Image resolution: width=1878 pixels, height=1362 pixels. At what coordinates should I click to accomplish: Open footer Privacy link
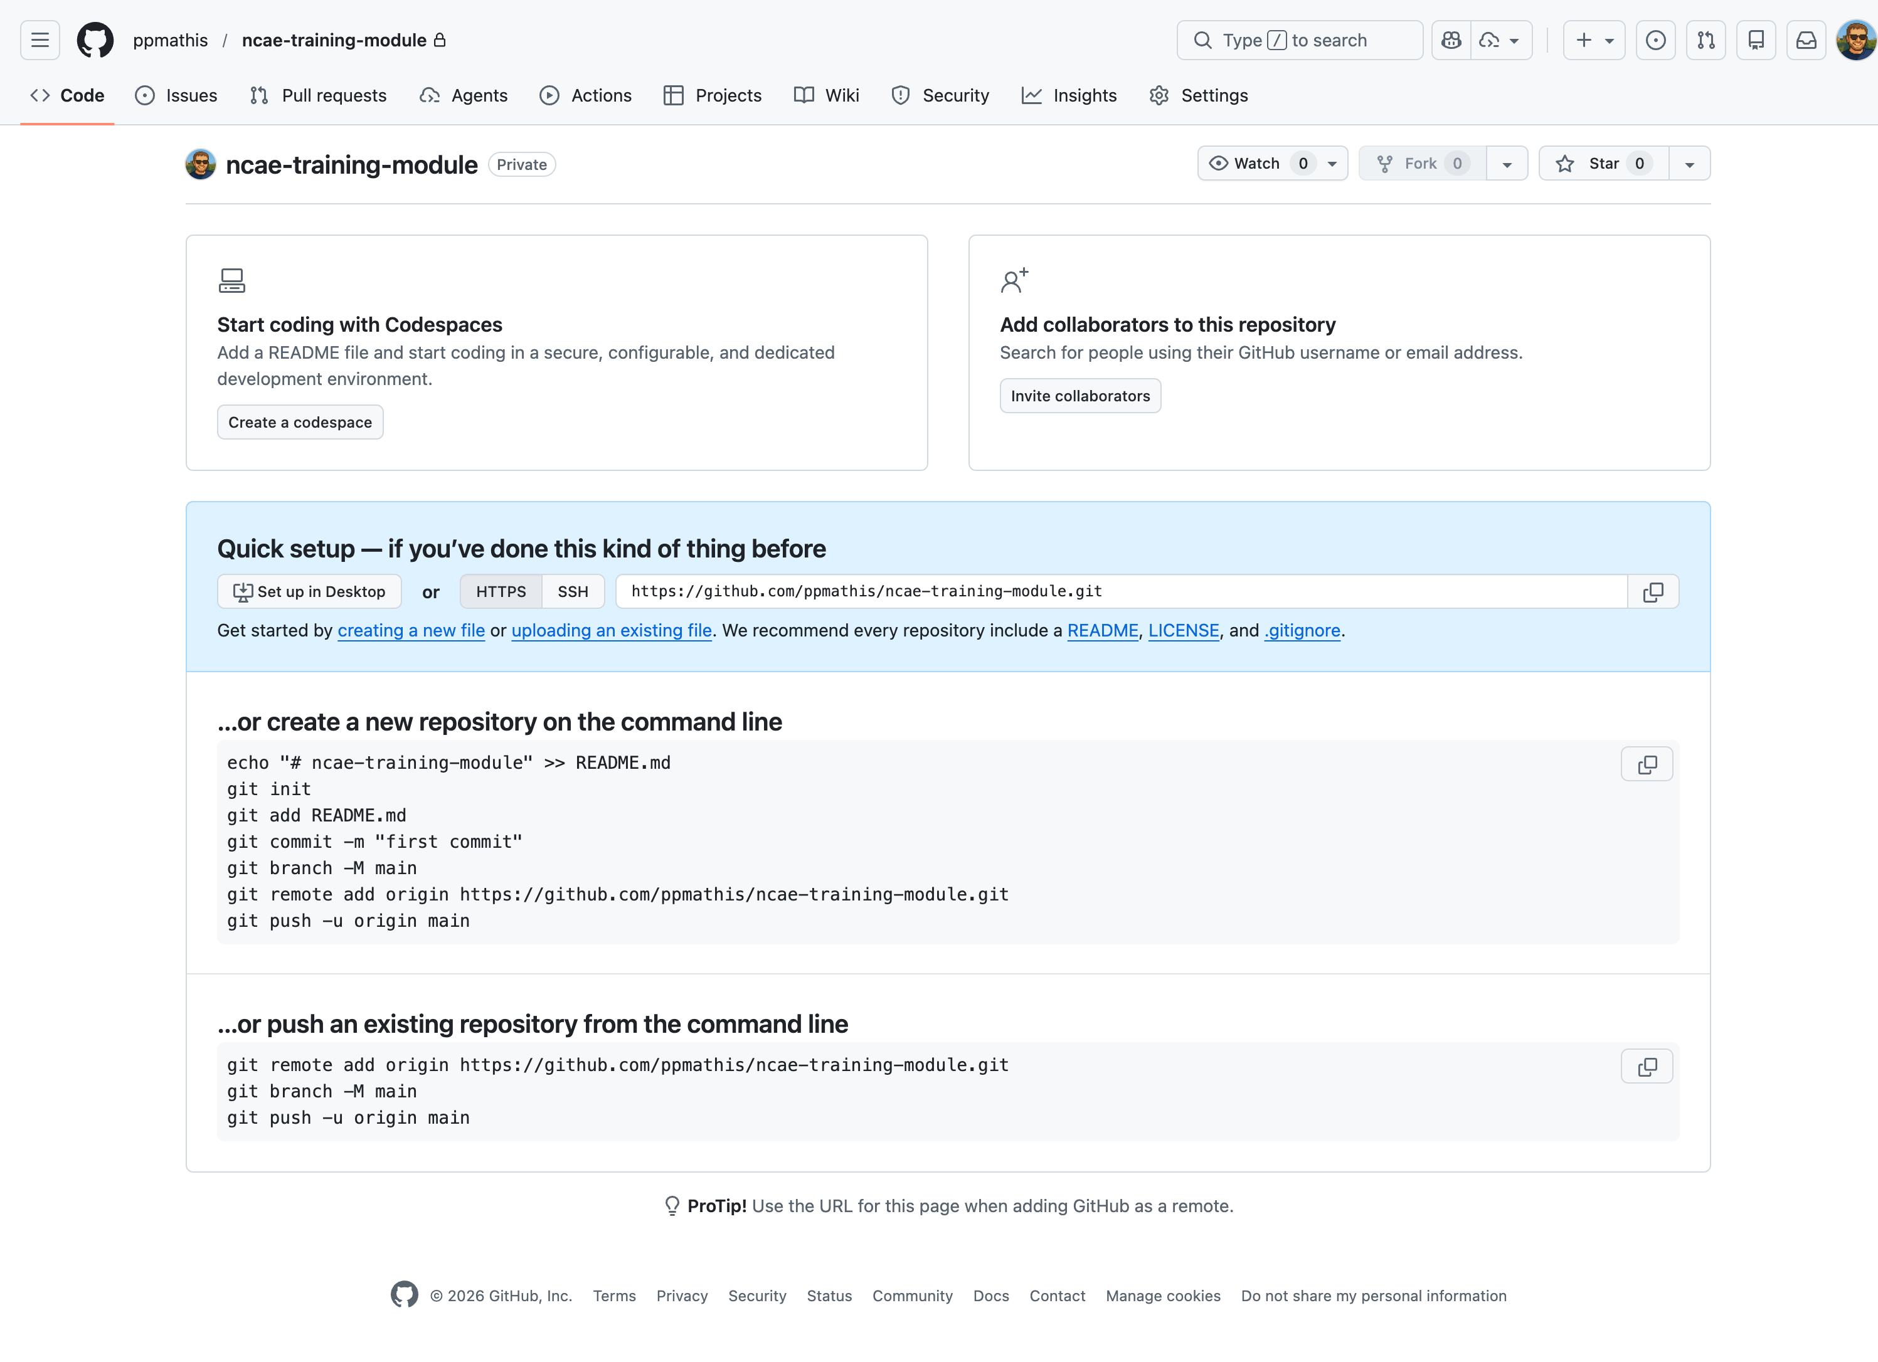point(682,1296)
